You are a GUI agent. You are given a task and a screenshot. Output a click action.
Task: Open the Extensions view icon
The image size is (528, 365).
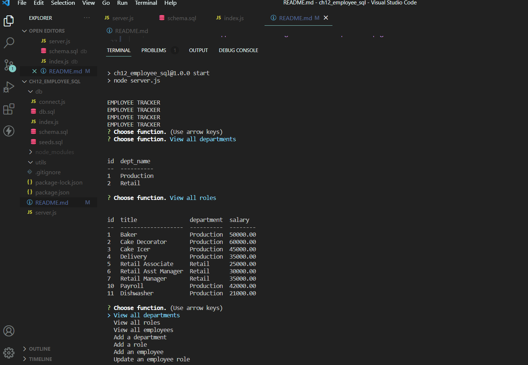point(8,109)
